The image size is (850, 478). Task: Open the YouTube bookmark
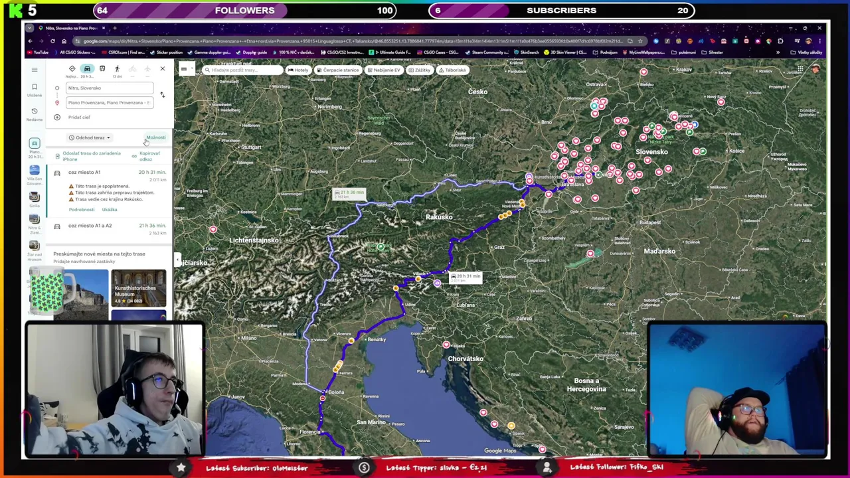click(x=38, y=52)
